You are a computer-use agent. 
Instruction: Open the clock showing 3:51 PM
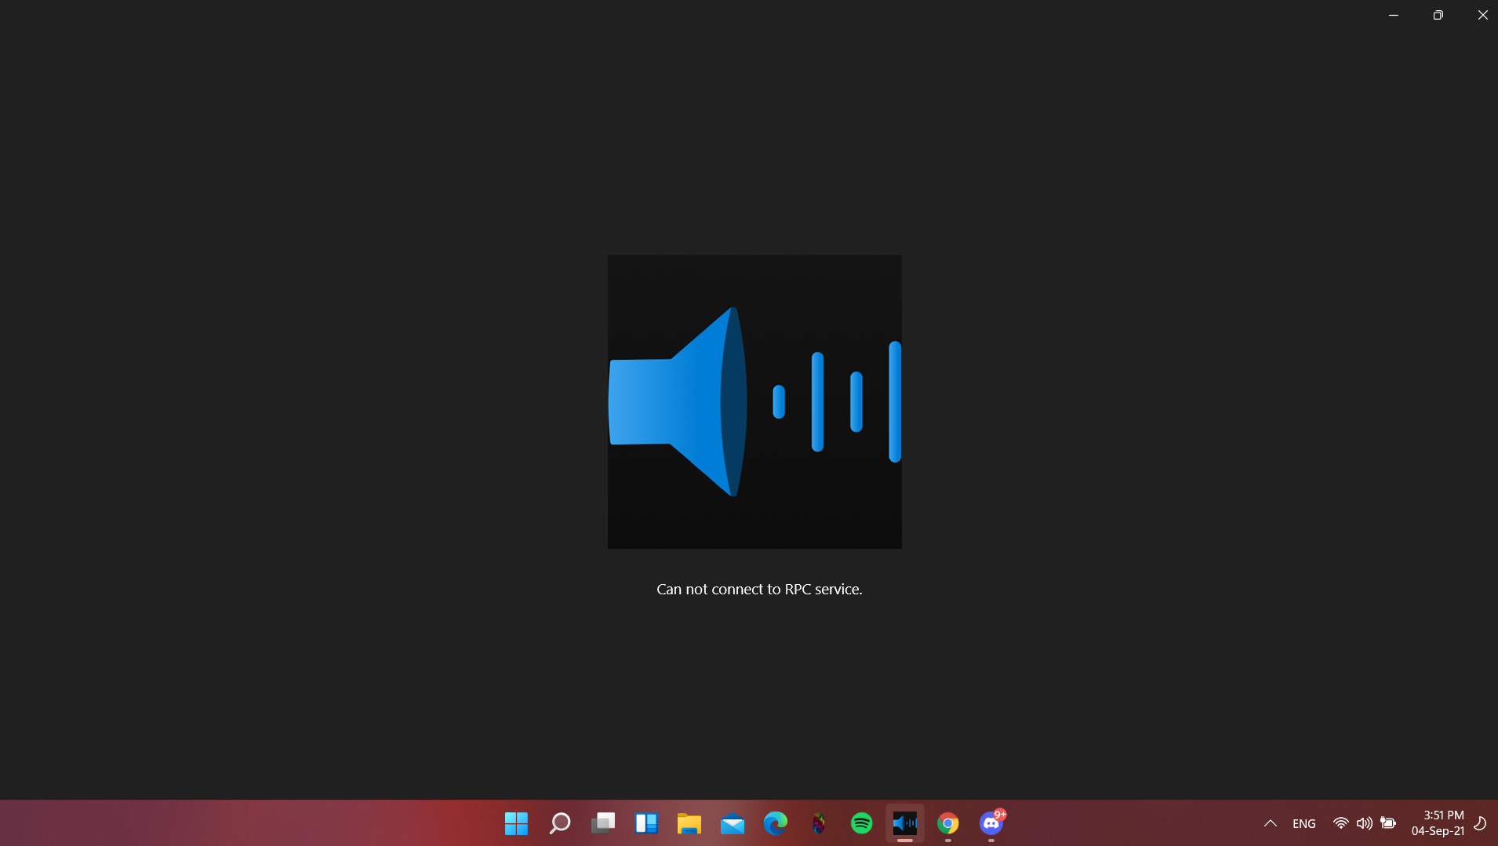point(1437,822)
